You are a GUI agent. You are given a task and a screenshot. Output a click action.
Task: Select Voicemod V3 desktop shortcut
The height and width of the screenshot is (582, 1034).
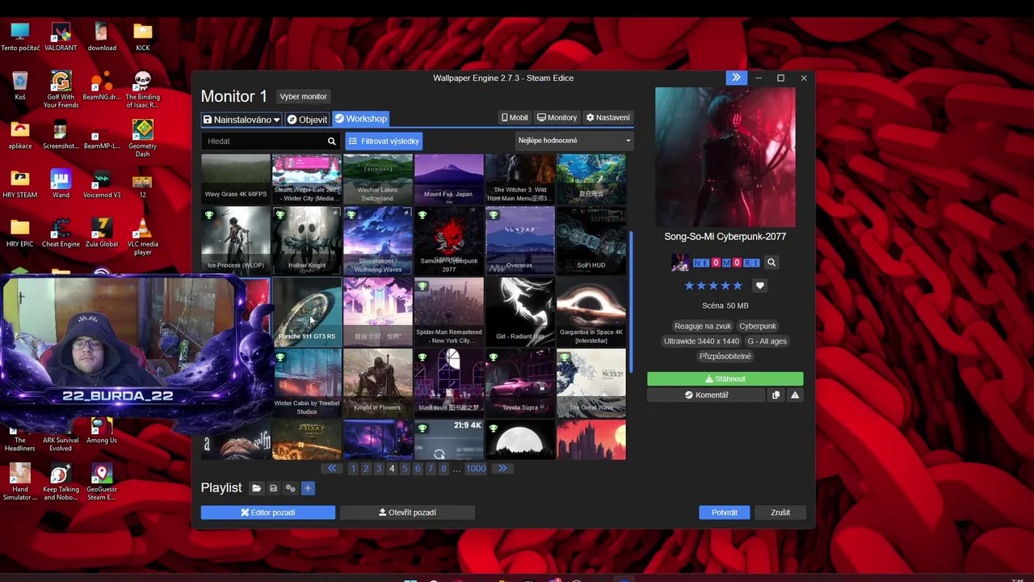102,183
